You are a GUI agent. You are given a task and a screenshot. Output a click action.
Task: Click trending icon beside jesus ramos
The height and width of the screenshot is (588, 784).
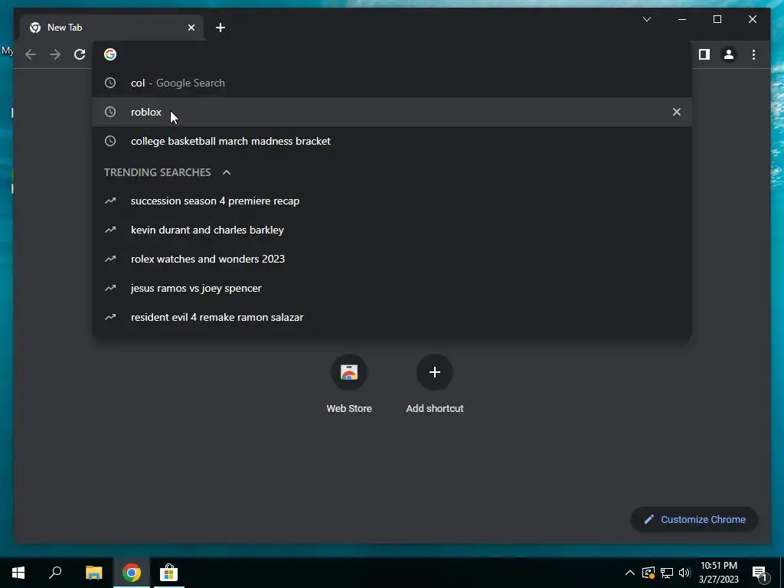click(x=110, y=288)
